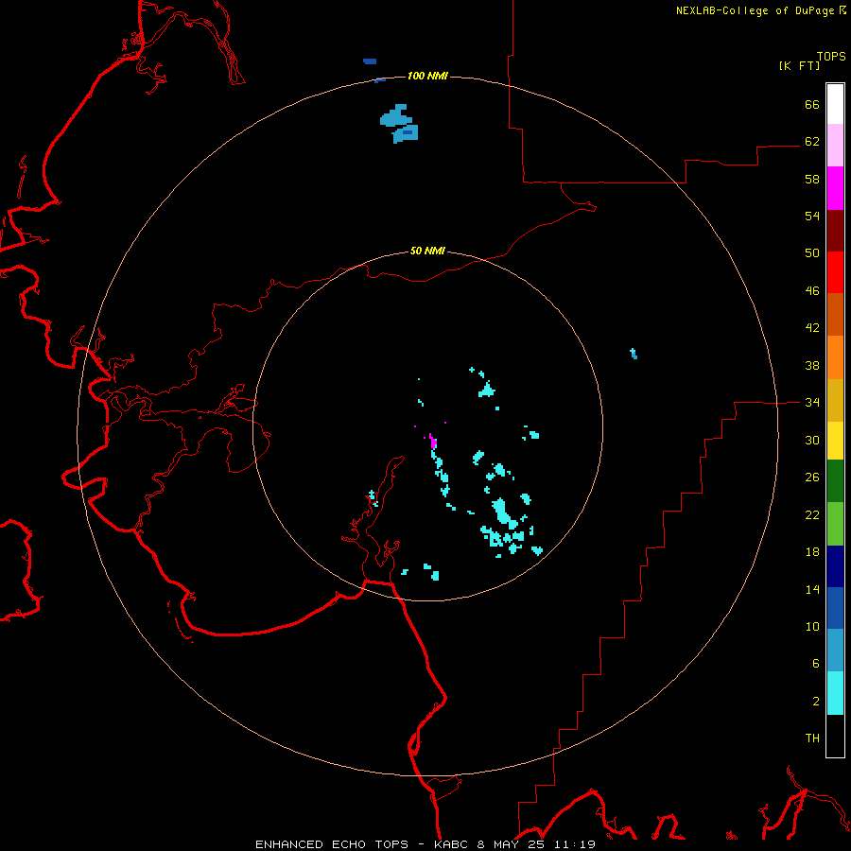Pick the bright orange legend swatch

(835, 357)
